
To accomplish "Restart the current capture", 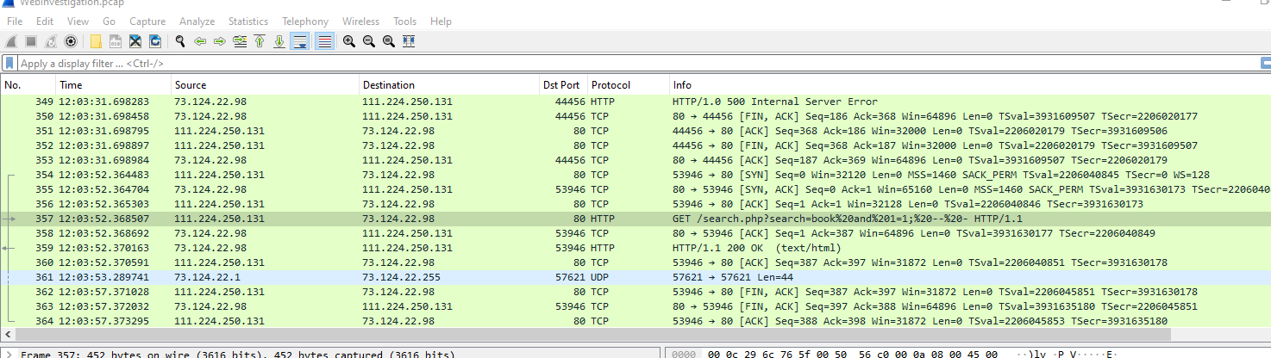I will coord(51,41).
